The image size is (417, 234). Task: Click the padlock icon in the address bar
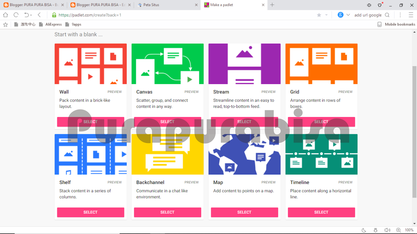[x=54, y=15]
